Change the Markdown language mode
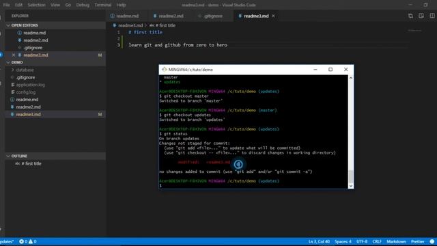 point(396,241)
